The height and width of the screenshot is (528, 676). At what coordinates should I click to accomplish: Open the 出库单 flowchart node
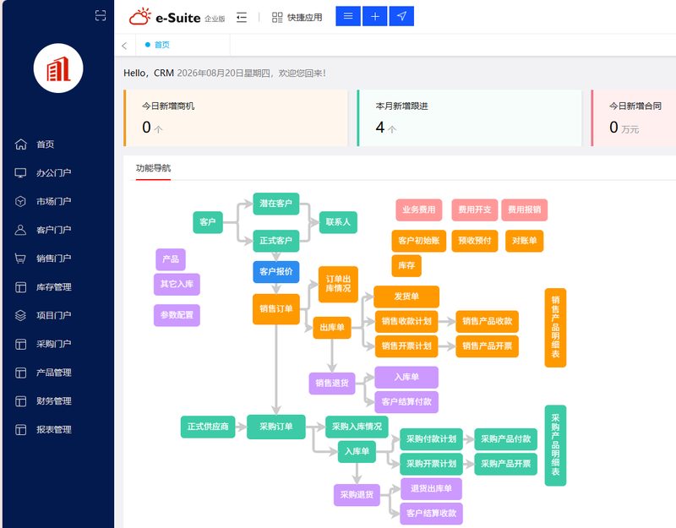332,328
